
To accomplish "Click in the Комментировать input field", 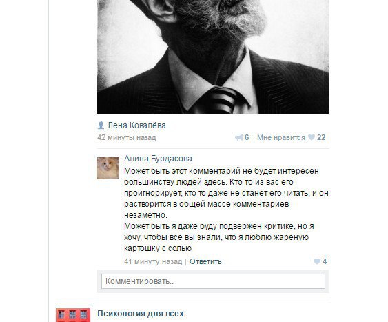I will pyautogui.click(x=213, y=281).
